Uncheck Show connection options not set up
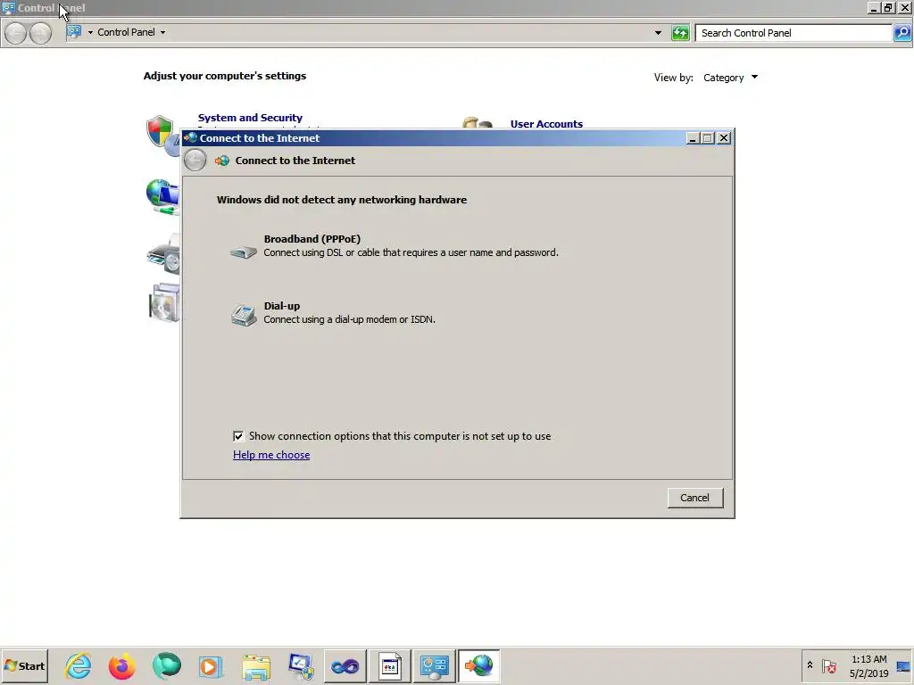This screenshot has width=914, height=685. coord(237,436)
